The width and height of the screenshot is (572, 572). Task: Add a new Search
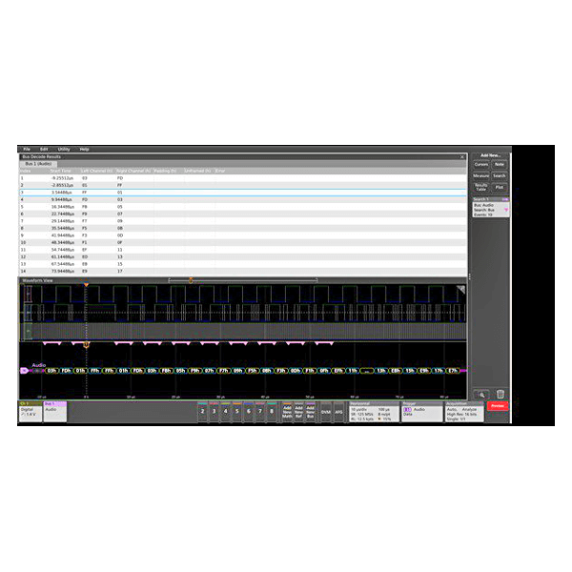(500, 175)
